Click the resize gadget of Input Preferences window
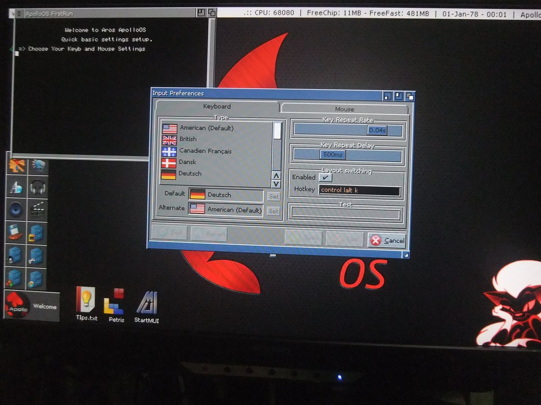Image resolution: width=541 pixels, height=405 pixels. coord(406,255)
